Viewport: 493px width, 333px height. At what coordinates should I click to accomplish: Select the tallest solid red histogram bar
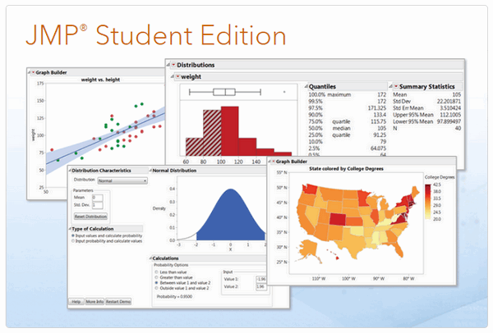point(229,131)
